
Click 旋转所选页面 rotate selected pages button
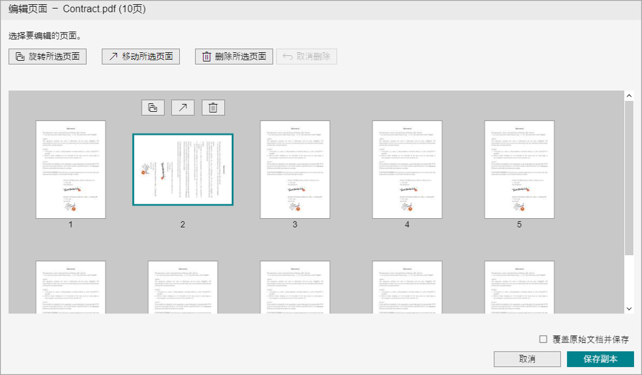[x=47, y=57]
